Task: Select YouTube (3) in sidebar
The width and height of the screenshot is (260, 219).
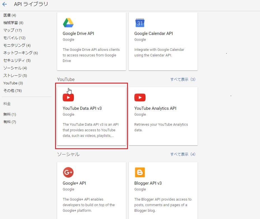Action: (x=13, y=83)
